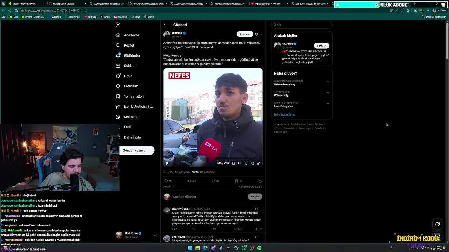449x252 pixels.
Task: Click the Abone ol button
Action: 245,34
